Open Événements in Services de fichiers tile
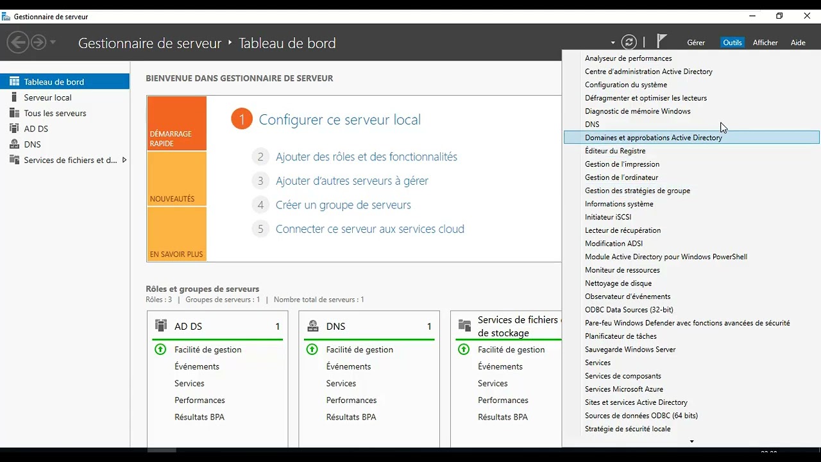The height and width of the screenshot is (462, 821). [x=500, y=366]
